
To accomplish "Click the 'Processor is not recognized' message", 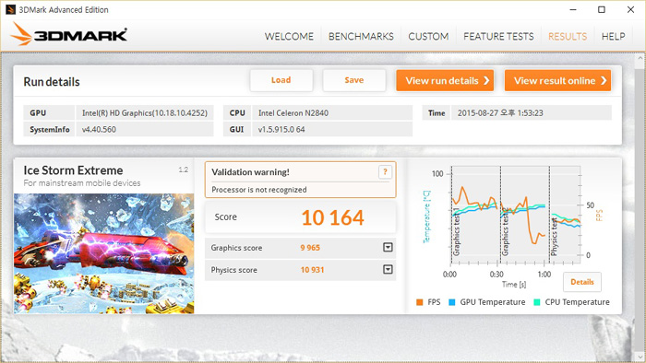I will tap(259, 190).
